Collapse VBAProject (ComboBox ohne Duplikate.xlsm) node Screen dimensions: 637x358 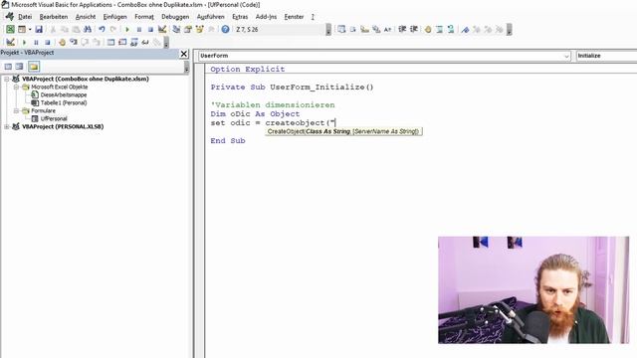(7, 79)
